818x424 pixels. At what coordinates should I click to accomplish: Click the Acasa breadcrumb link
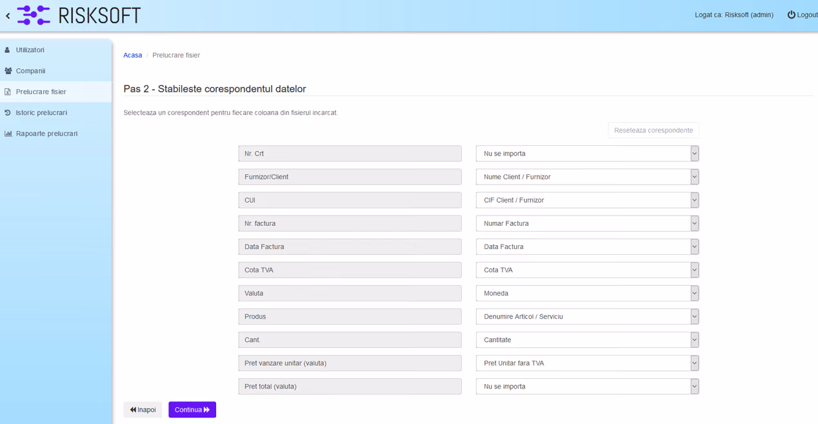(x=132, y=56)
